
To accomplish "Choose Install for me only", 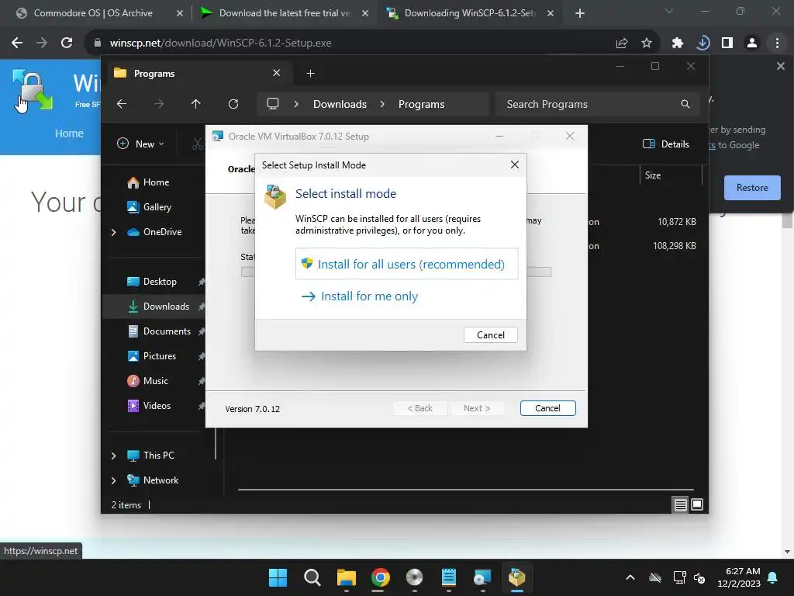I will tap(360, 296).
